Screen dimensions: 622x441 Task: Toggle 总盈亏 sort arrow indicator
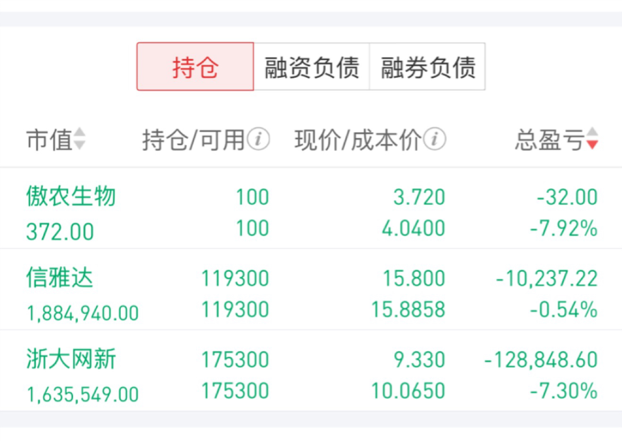pyautogui.click(x=592, y=139)
